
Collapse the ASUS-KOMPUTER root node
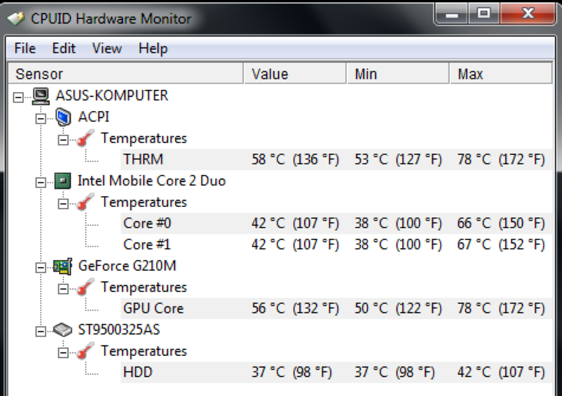tap(18, 97)
